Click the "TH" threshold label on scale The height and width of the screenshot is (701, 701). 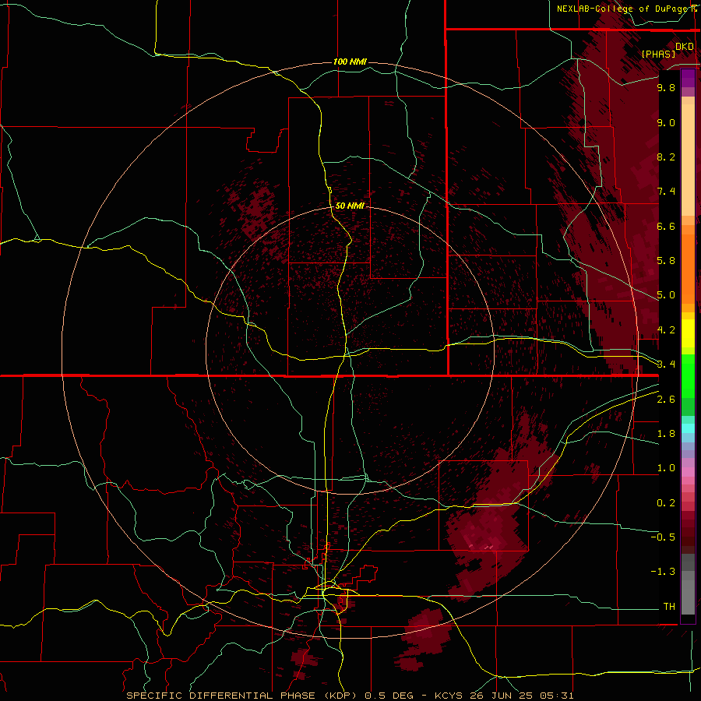669,607
